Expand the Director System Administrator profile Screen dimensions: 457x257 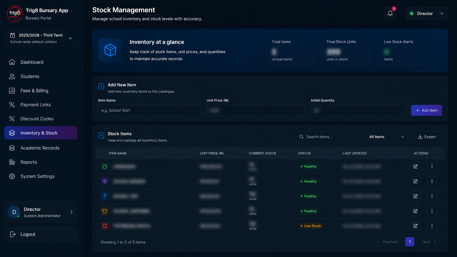[41, 212]
